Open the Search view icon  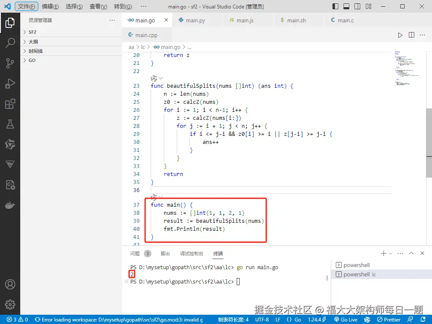click(x=10, y=43)
